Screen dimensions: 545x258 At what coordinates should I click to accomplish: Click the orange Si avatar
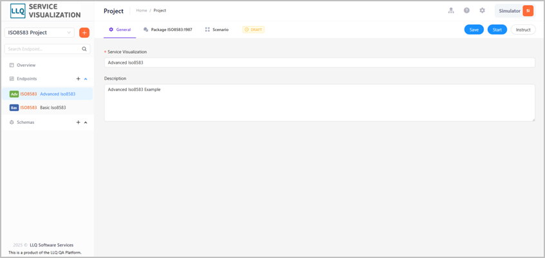click(x=528, y=11)
